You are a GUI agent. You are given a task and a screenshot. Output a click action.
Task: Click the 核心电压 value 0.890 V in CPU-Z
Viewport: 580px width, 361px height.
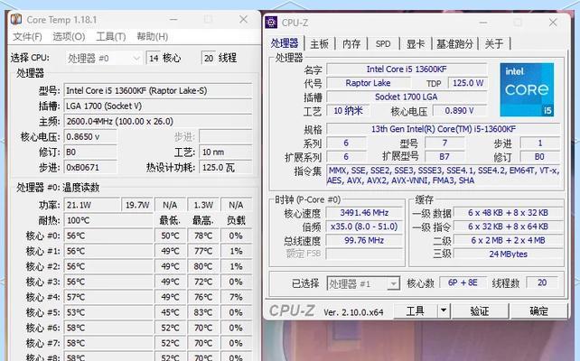[x=460, y=110]
